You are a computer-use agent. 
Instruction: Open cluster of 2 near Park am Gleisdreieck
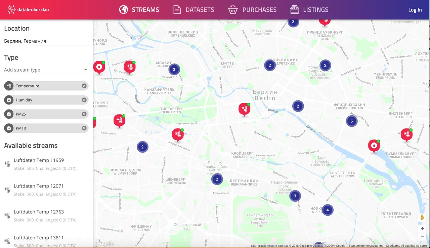(x=217, y=179)
